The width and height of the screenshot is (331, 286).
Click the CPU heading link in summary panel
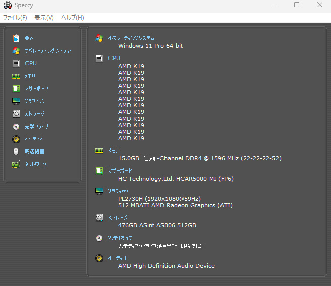point(114,59)
